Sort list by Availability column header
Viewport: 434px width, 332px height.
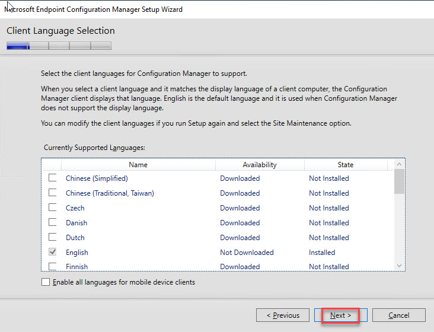coord(260,165)
